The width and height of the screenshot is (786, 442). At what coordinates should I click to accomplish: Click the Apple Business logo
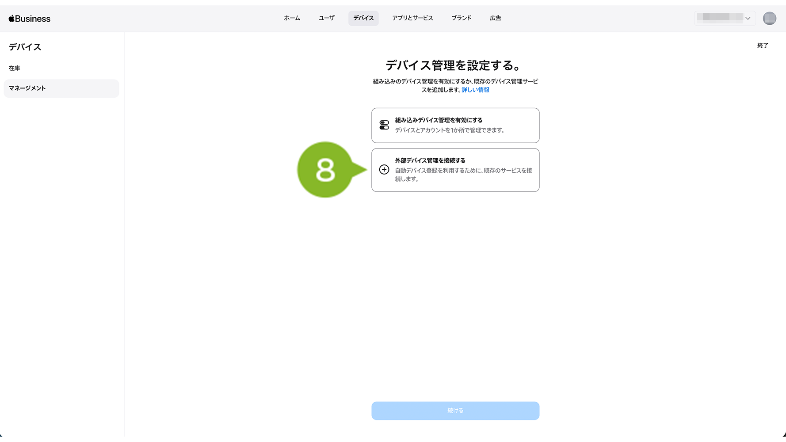point(30,19)
